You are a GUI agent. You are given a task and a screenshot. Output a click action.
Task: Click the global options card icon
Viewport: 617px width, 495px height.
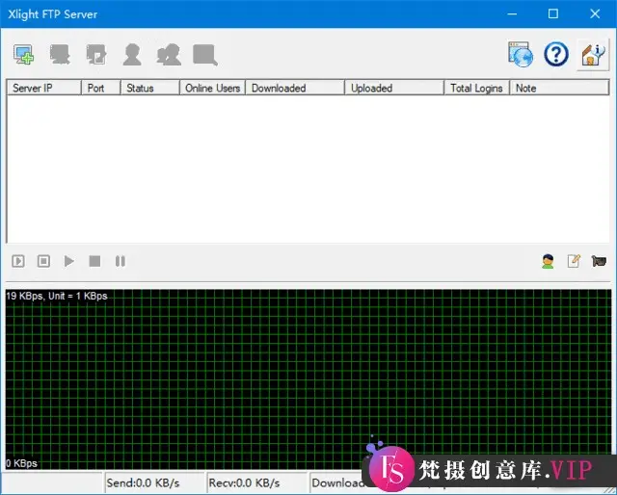click(599, 261)
